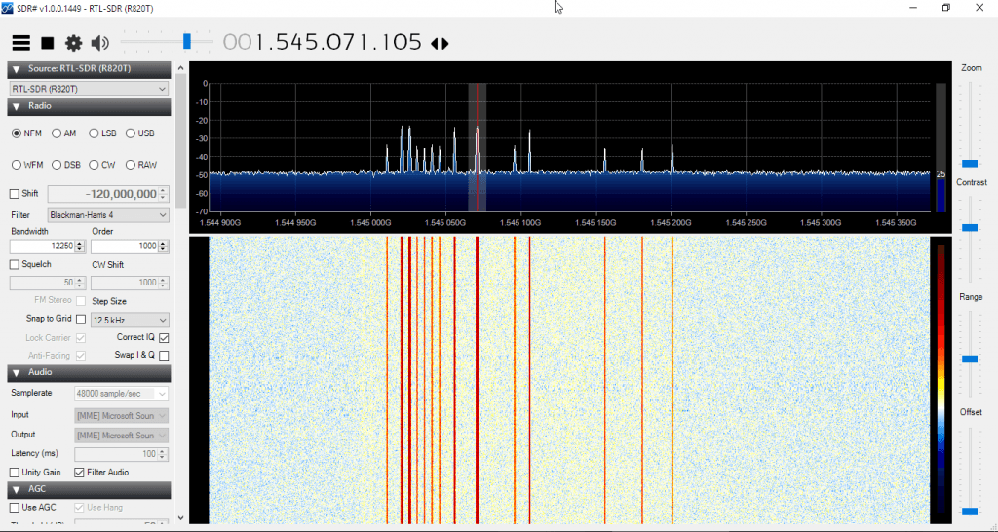
Task: Open the gear configuration settings
Action: [x=73, y=43]
